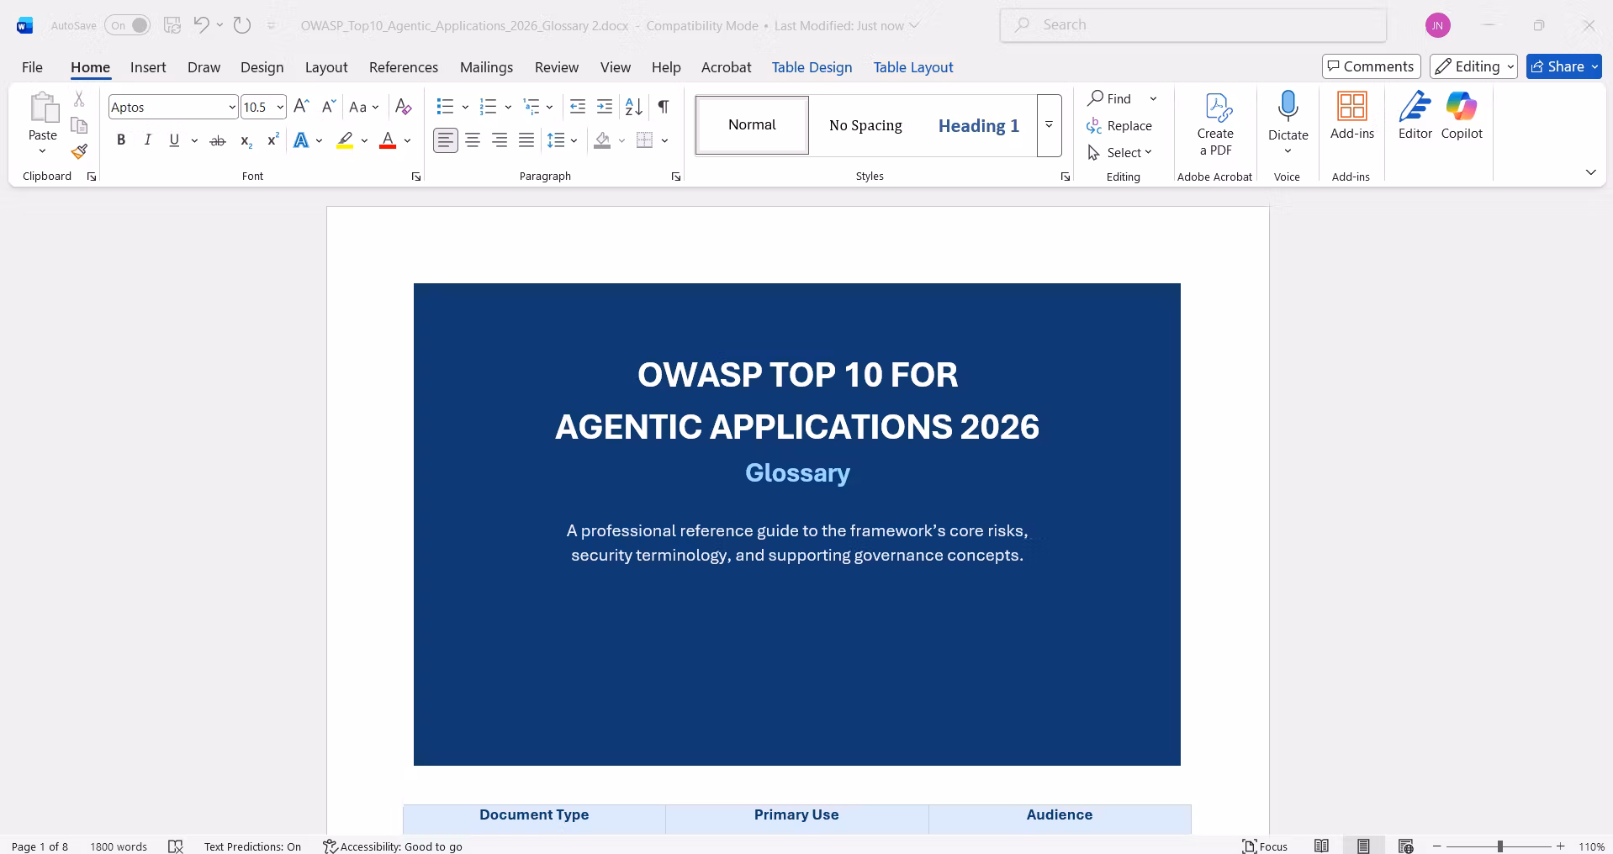Apply the Heading 1 style
Viewport: 1613px width, 854px height.
point(979,125)
